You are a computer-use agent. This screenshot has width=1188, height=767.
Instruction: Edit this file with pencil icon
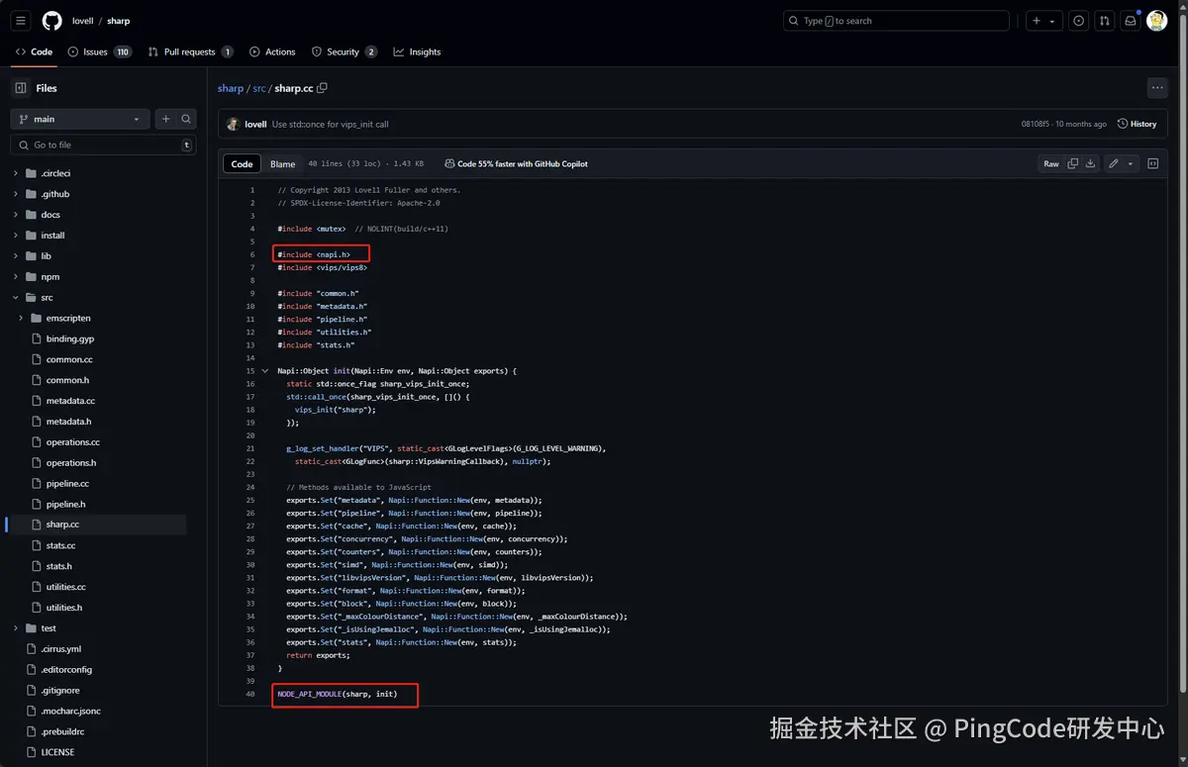(1114, 164)
